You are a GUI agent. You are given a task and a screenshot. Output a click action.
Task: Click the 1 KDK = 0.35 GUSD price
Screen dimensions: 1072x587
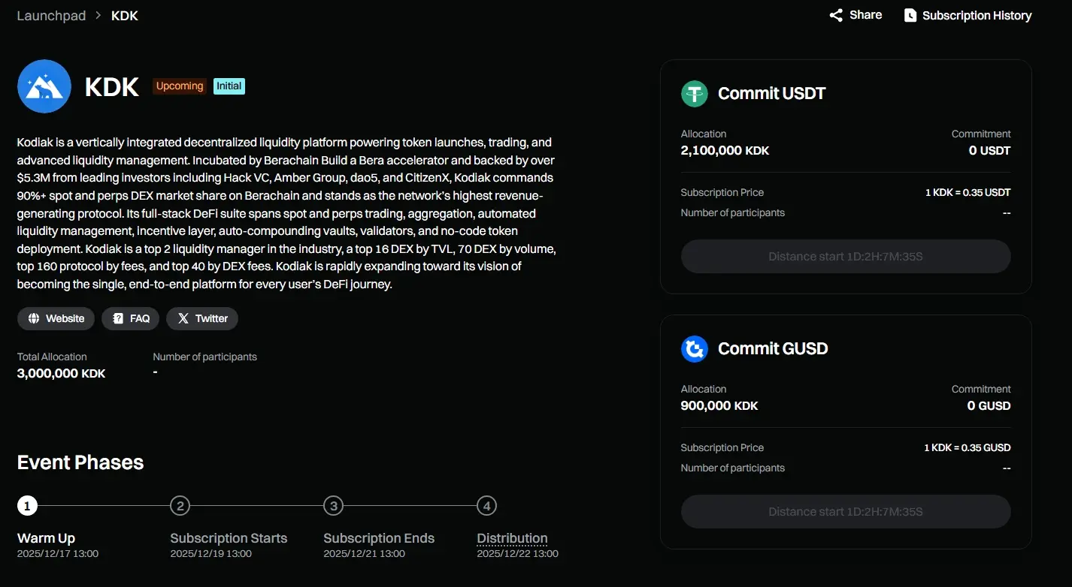(x=968, y=447)
